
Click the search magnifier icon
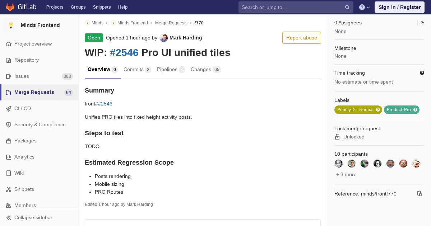tap(347, 7)
